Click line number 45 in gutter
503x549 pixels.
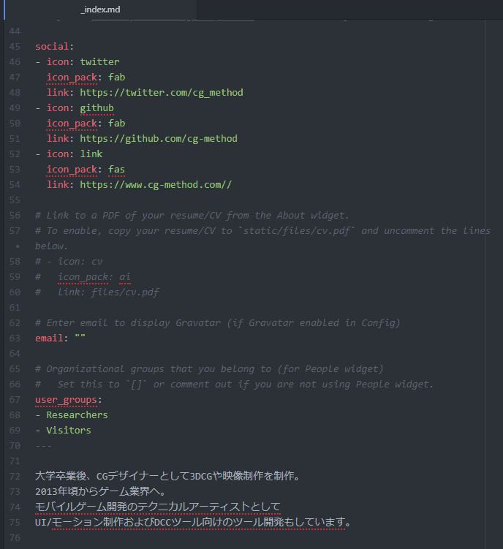click(15, 47)
